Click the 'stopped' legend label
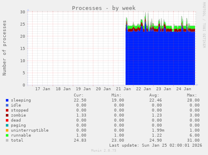 pyautogui.click(x=20, y=110)
